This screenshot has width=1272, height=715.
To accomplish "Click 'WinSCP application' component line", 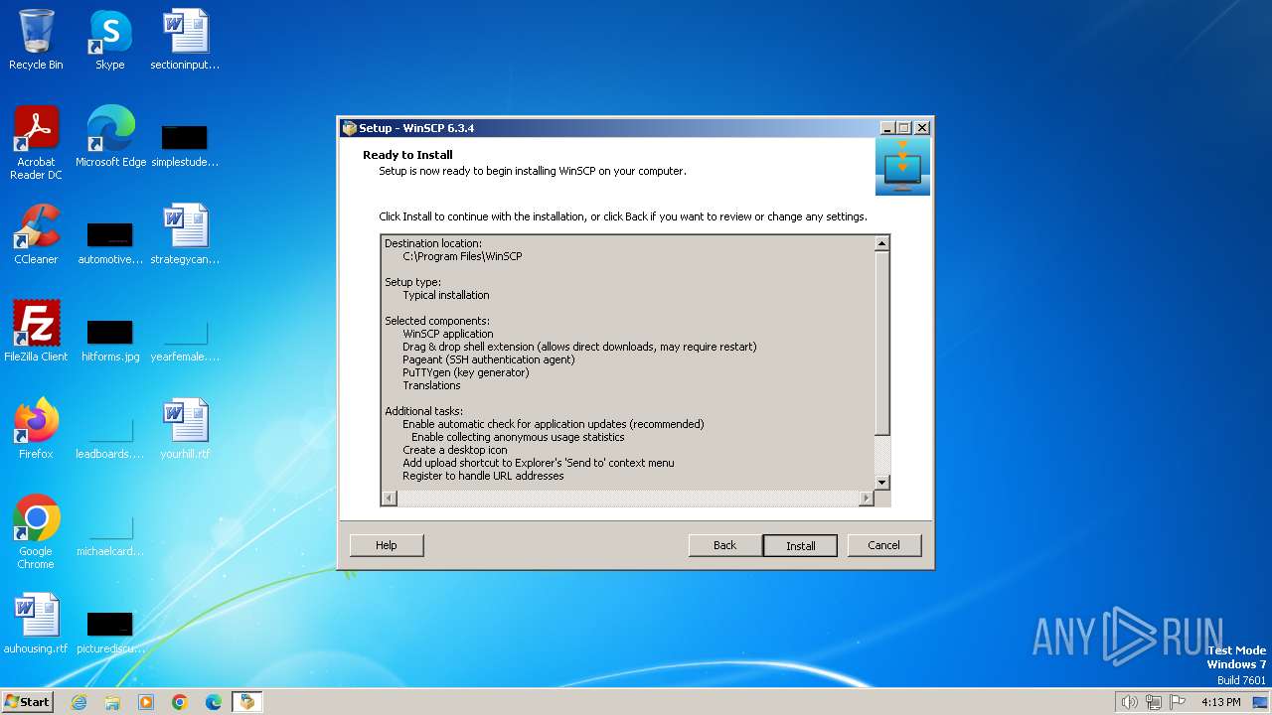I will tap(448, 334).
